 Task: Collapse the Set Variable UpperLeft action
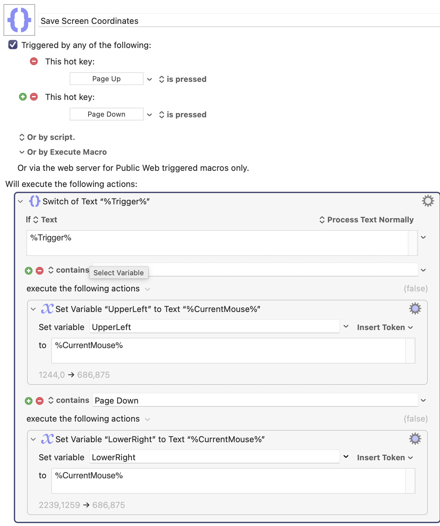click(33, 309)
